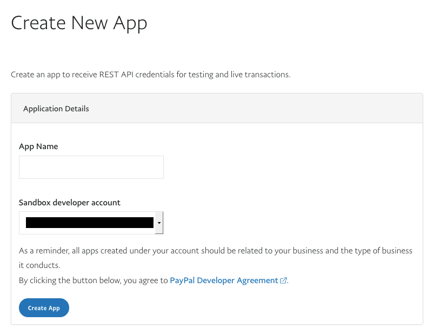Click the business reminder paragraph text

tap(215, 251)
